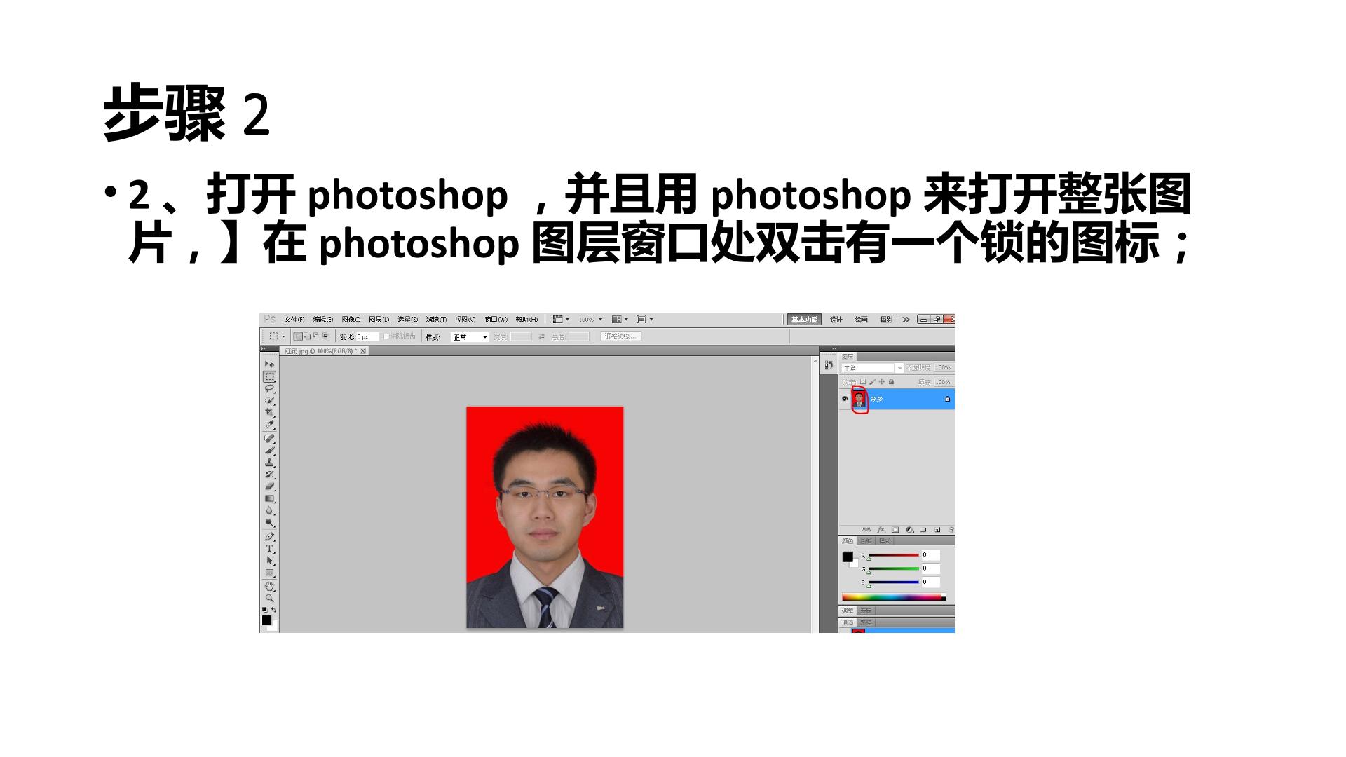The image size is (1346, 757).
Task: Open the 帮助(H) menu
Action: click(526, 320)
